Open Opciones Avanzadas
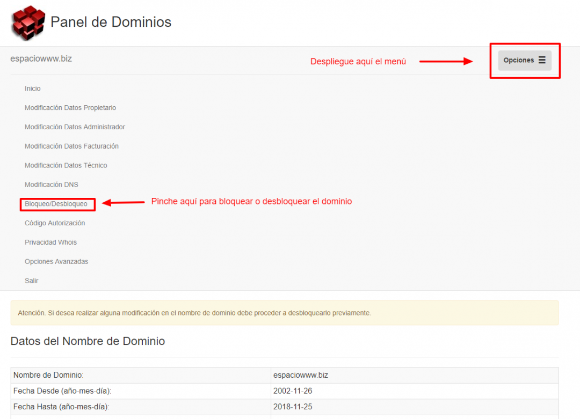 pyautogui.click(x=56, y=262)
